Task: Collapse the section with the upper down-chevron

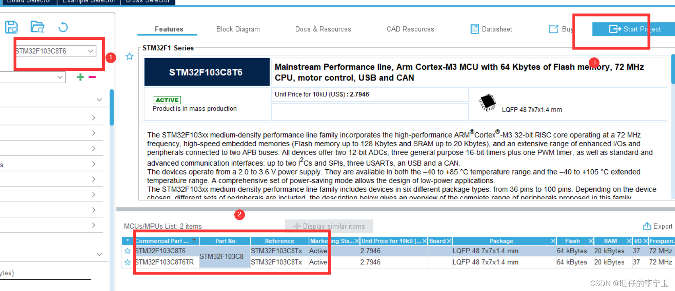Action: [x=99, y=100]
